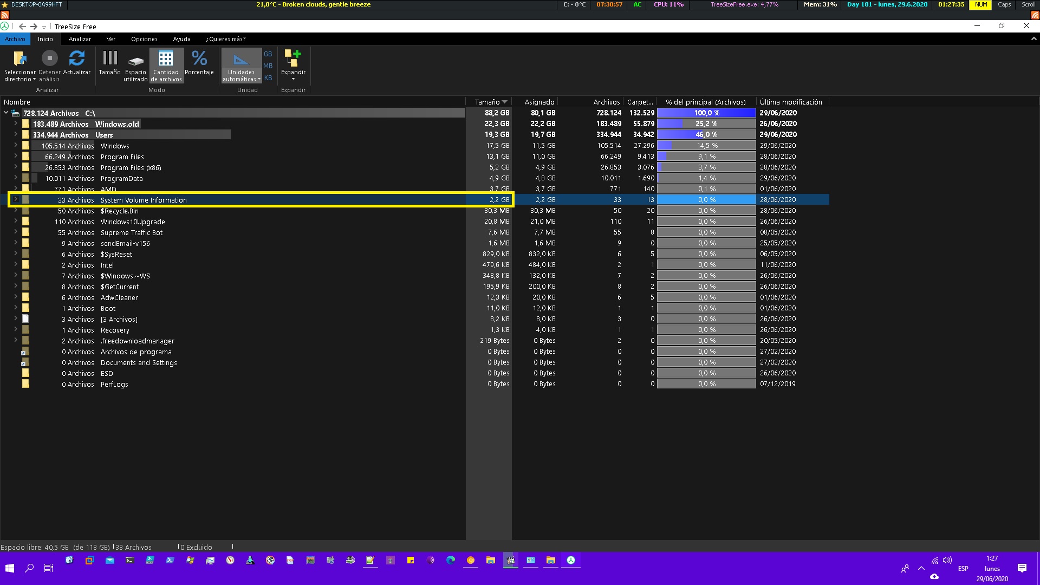
Task: Select the sendEmail-v156 folder icon
Action: (x=25, y=243)
